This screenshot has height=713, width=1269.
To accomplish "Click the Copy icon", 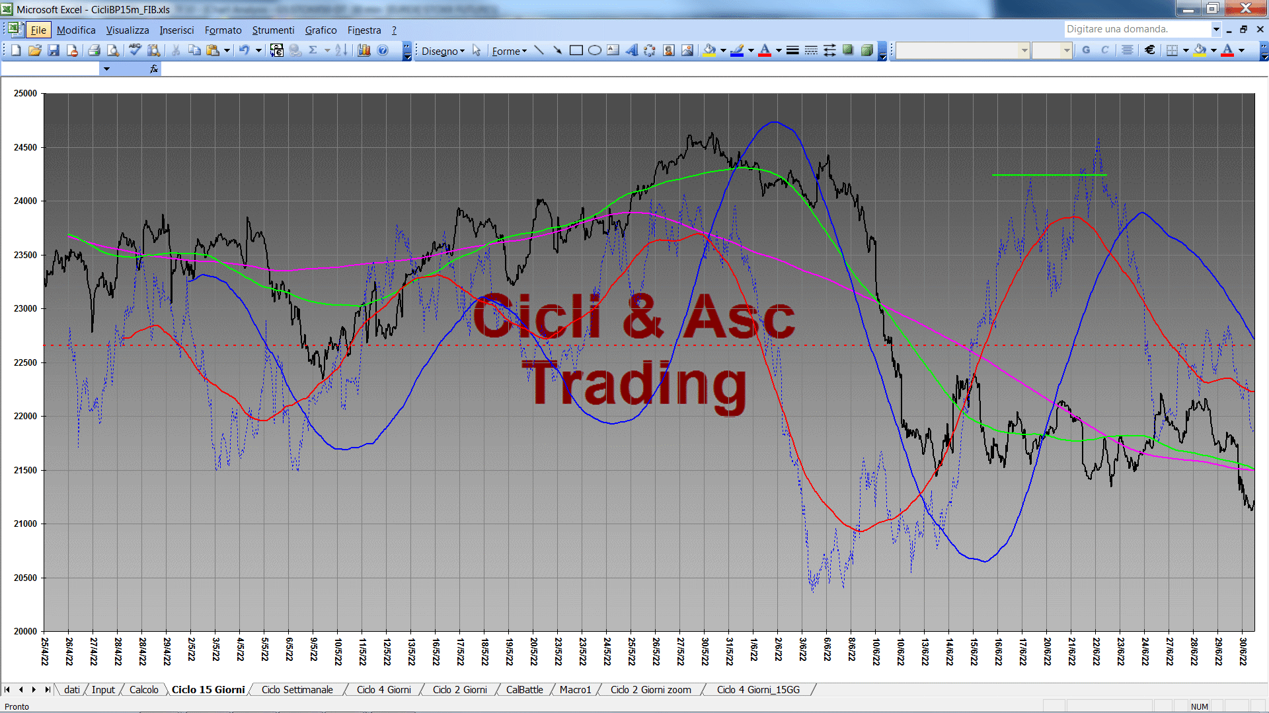I will tap(194, 50).
